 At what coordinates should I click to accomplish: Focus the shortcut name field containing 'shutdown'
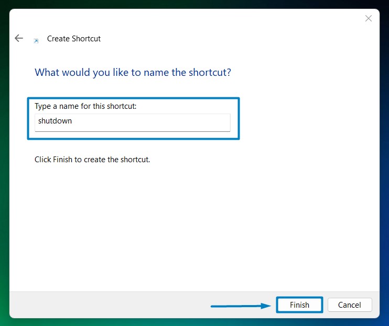pos(133,122)
